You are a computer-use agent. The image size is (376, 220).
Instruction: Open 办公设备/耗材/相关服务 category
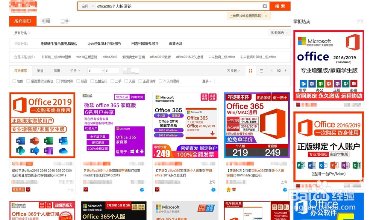tap(104, 44)
